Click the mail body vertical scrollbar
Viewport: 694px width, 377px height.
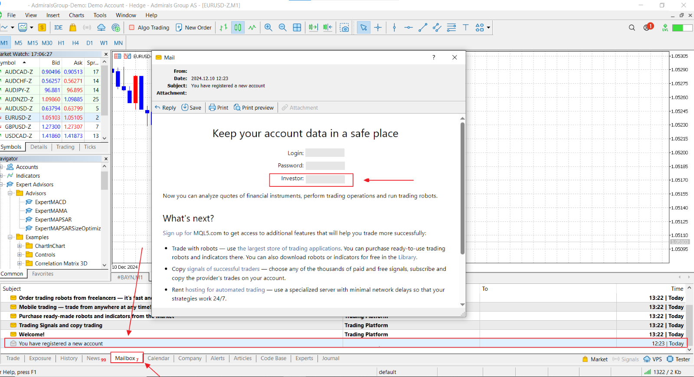(462, 188)
